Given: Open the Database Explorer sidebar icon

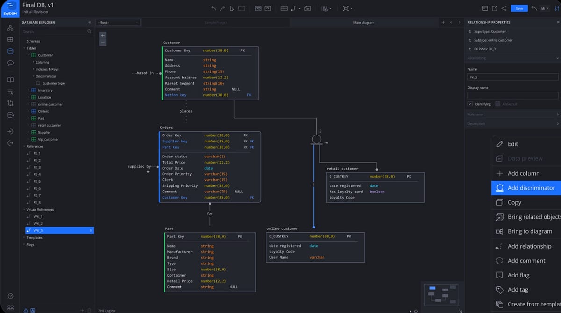Looking at the screenshot, I should click(10, 51).
